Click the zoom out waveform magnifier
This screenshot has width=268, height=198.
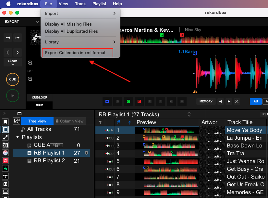coord(30,79)
